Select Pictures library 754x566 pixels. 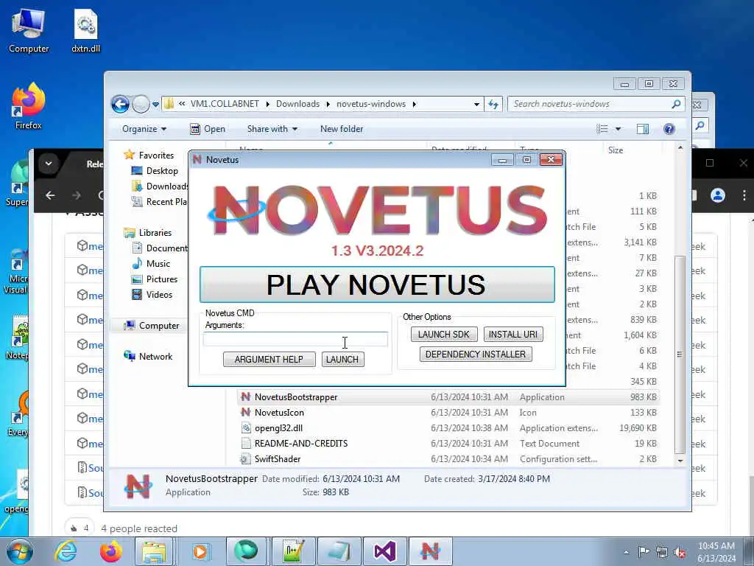point(161,279)
